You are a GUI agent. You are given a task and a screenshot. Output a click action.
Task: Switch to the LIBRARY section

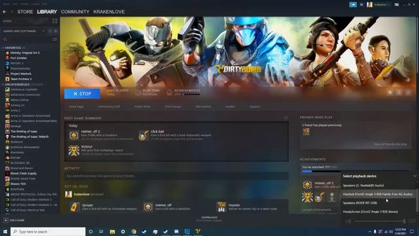tap(47, 12)
